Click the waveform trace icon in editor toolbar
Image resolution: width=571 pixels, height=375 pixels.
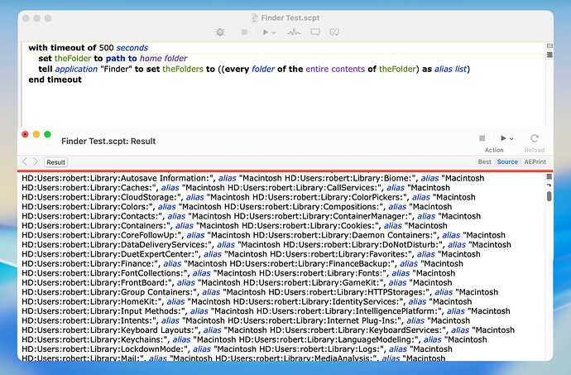[294, 32]
